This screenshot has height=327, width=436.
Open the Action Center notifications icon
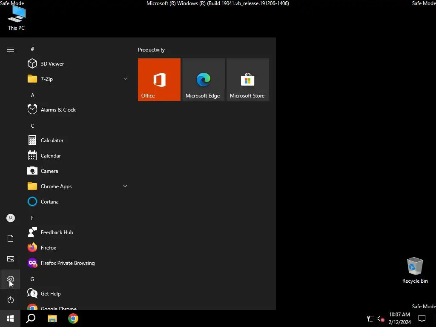click(422, 318)
